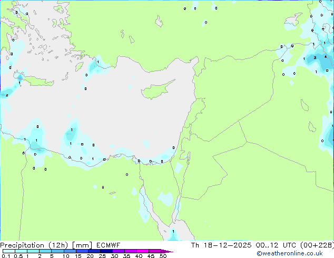This screenshot has height=258, width=334.
Task: Pick the 30–35 mm purple legend swatch
Action: 119,251
